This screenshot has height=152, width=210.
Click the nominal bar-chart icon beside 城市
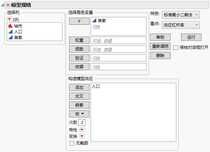(10, 26)
